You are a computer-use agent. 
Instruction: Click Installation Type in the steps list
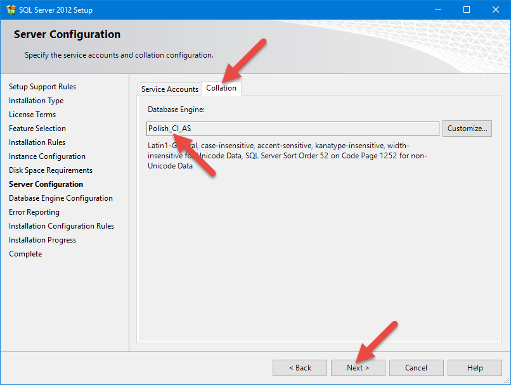[x=36, y=101]
